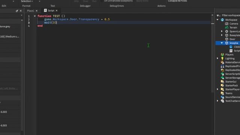Click the Debug Errors section label
This screenshot has width=240, height=135.
pyautogui.click(x=117, y=6)
